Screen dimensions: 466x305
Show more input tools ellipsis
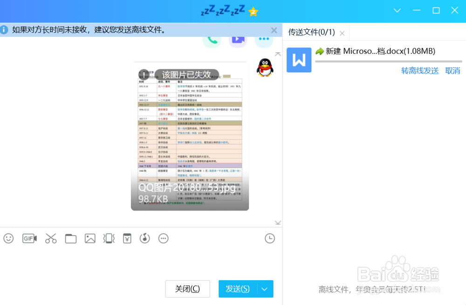point(164,238)
